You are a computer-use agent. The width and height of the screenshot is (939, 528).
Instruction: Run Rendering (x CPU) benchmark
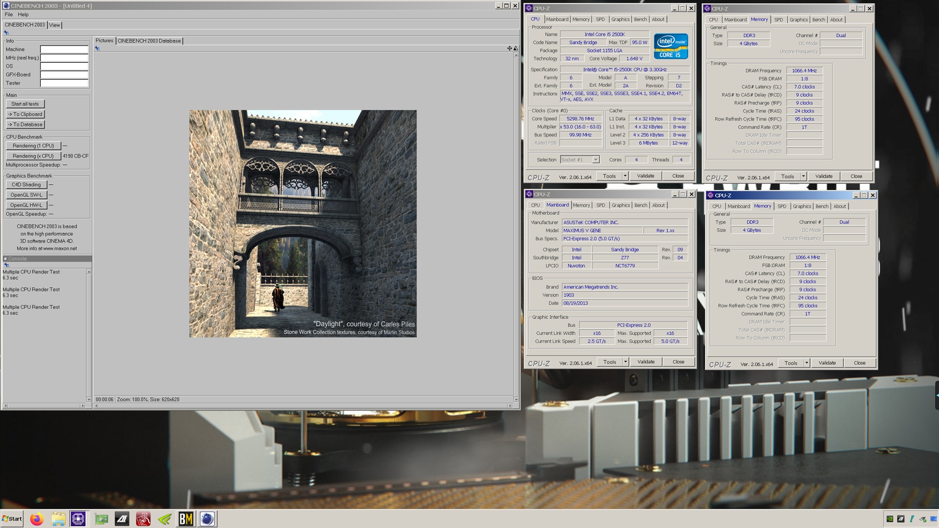[33, 156]
